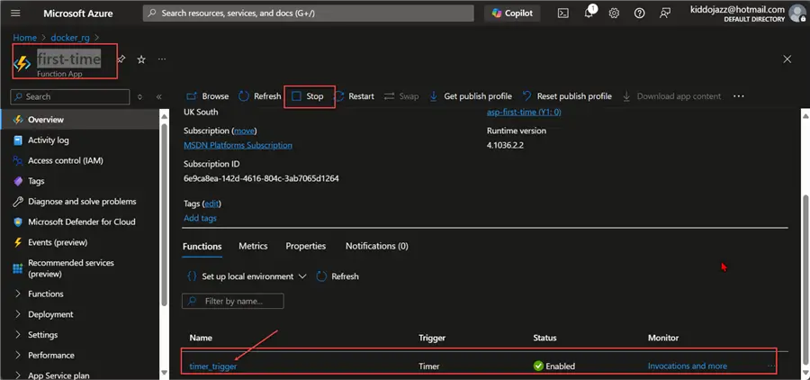Collapse the left sidebar menu
Image resolution: width=810 pixels, height=380 pixels.
[159, 96]
